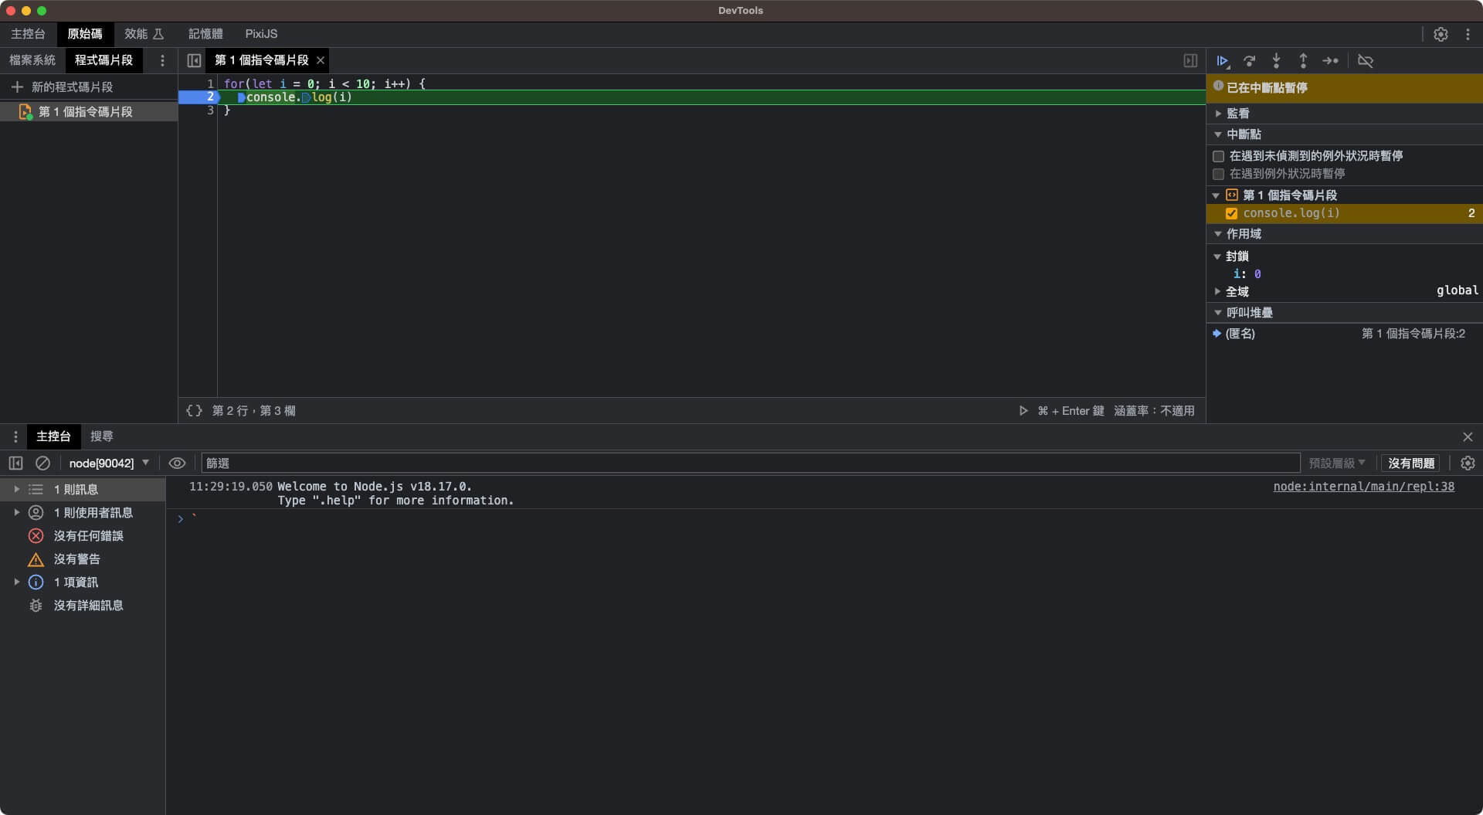Open the node:internal/main/repl:38 link

pos(1363,487)
